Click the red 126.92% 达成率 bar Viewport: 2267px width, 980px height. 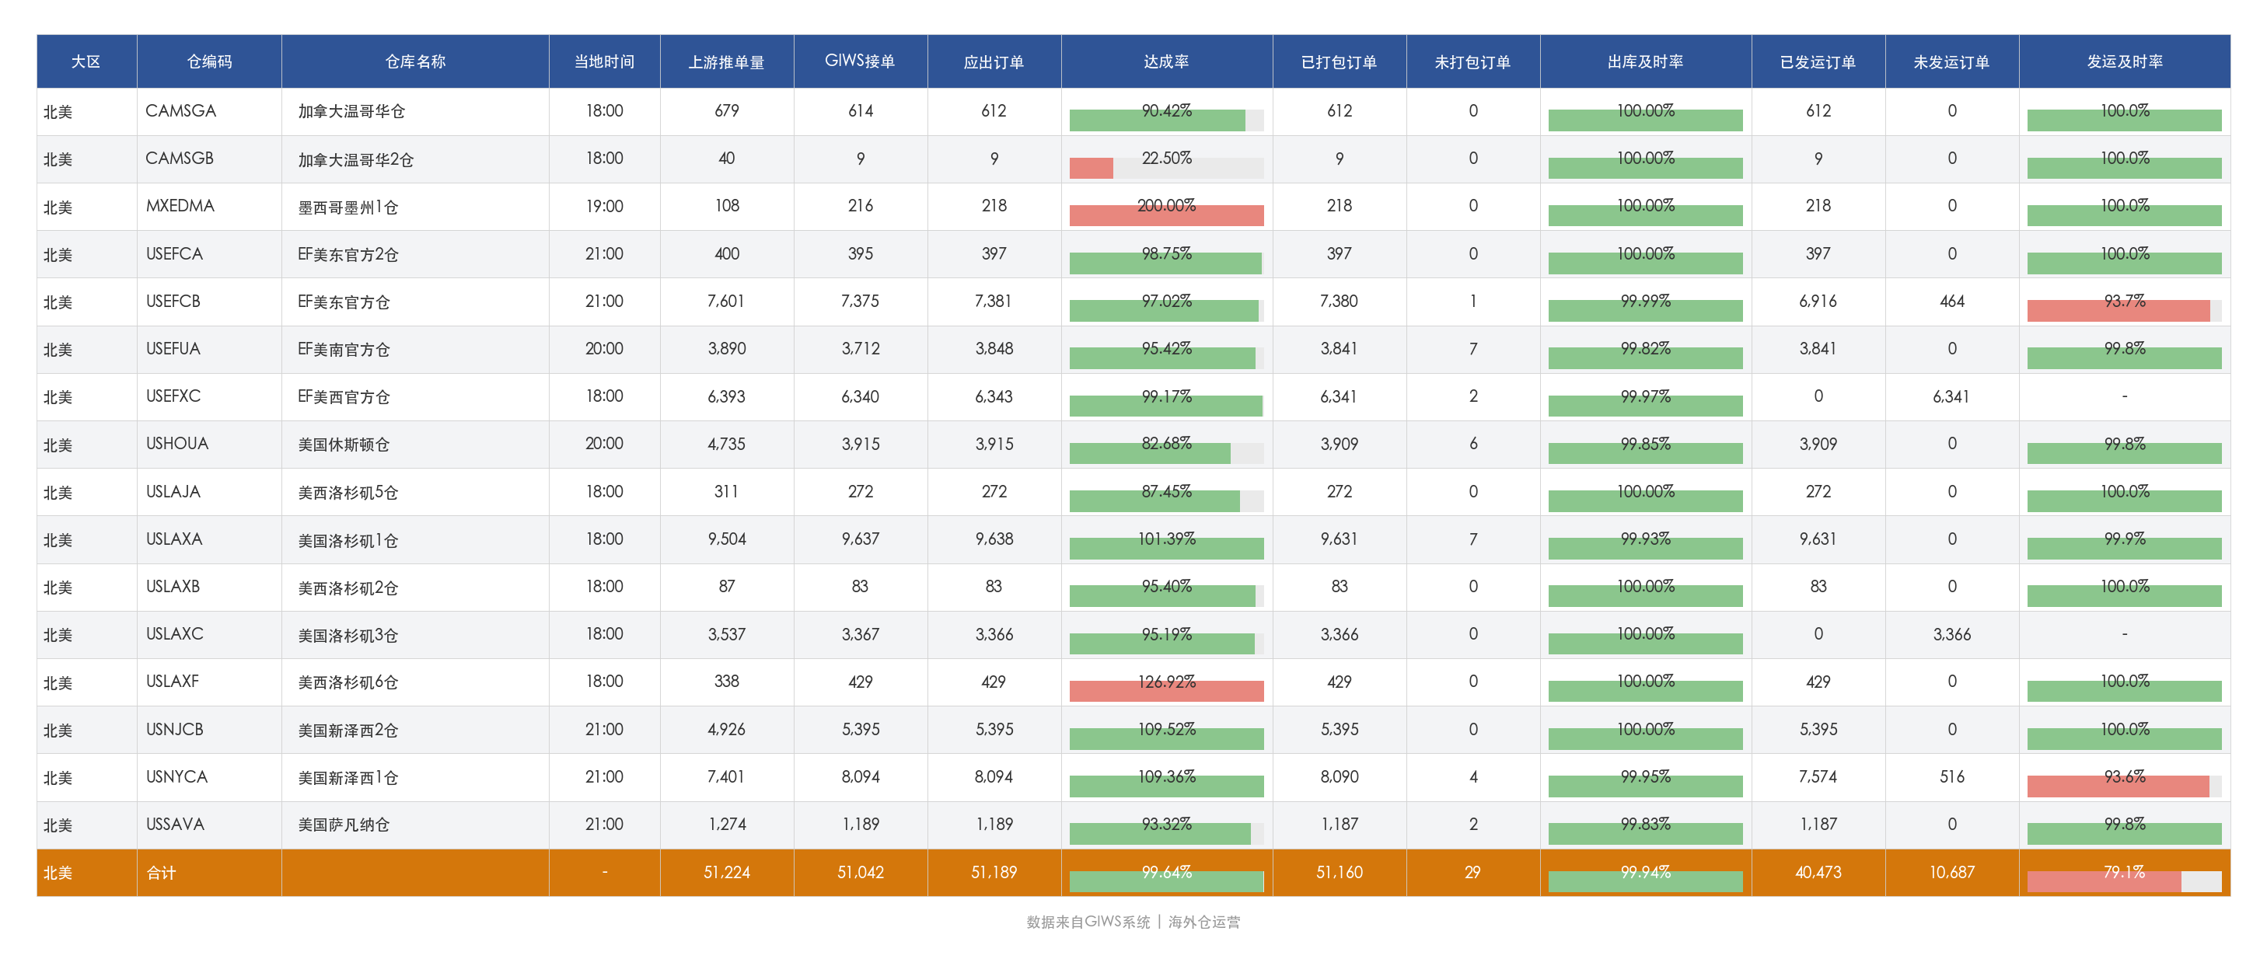(1167, 692)
